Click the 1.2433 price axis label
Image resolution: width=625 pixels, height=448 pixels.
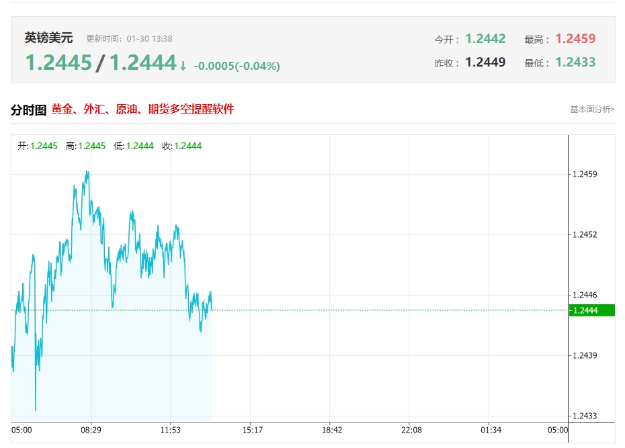click(x=585, y=416)
